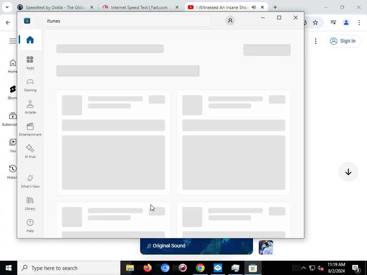The image size is (367, 275).
Task: Open What's New in Store sidebar
Action: pos(30,181)
